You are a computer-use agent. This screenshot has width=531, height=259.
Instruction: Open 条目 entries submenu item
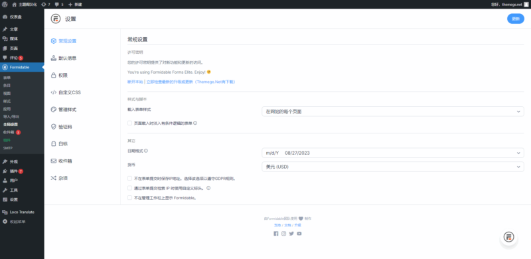7,86
